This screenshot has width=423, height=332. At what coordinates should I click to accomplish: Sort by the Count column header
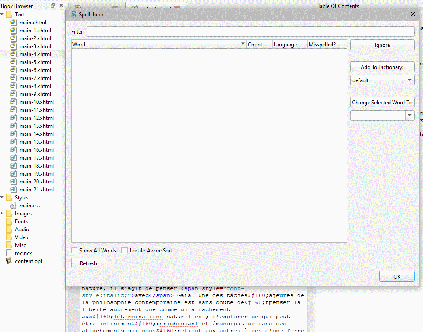(255, 45)
